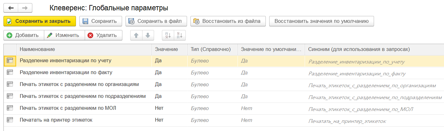The height and width of the screenshot is (131, 444).
Task: Click Восстановить из файла button
Action: (x=228, y=21)
